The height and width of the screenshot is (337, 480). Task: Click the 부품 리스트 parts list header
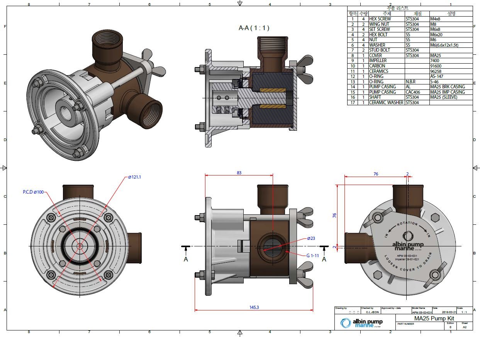[x=398, y=8]
